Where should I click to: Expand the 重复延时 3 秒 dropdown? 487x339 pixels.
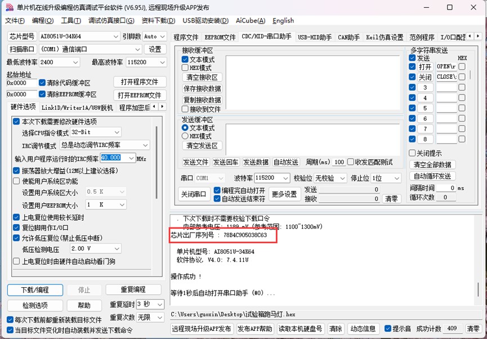pyautogui.click(x=160, y=304)
